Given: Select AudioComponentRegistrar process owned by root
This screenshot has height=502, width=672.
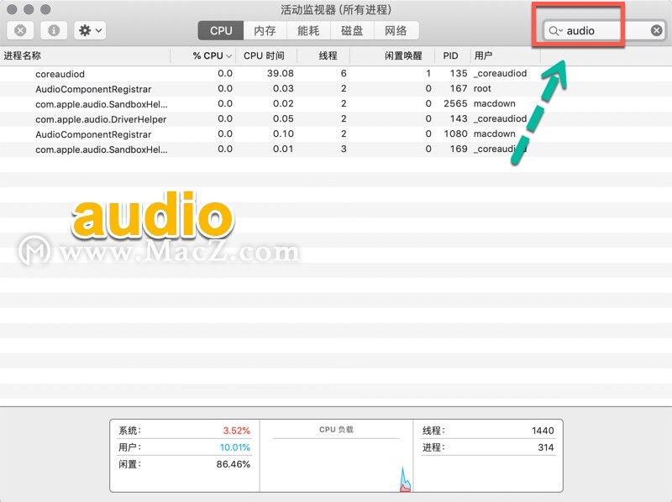Looking at the screenshot, I should (x=92, y=89).
